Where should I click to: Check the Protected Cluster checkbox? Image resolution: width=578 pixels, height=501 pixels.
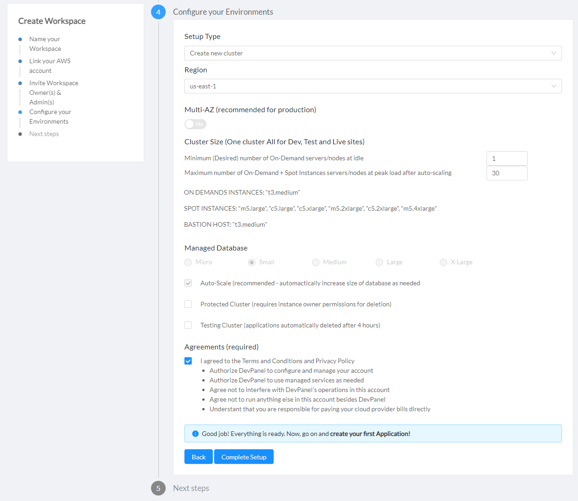click(x=188, y=304)
